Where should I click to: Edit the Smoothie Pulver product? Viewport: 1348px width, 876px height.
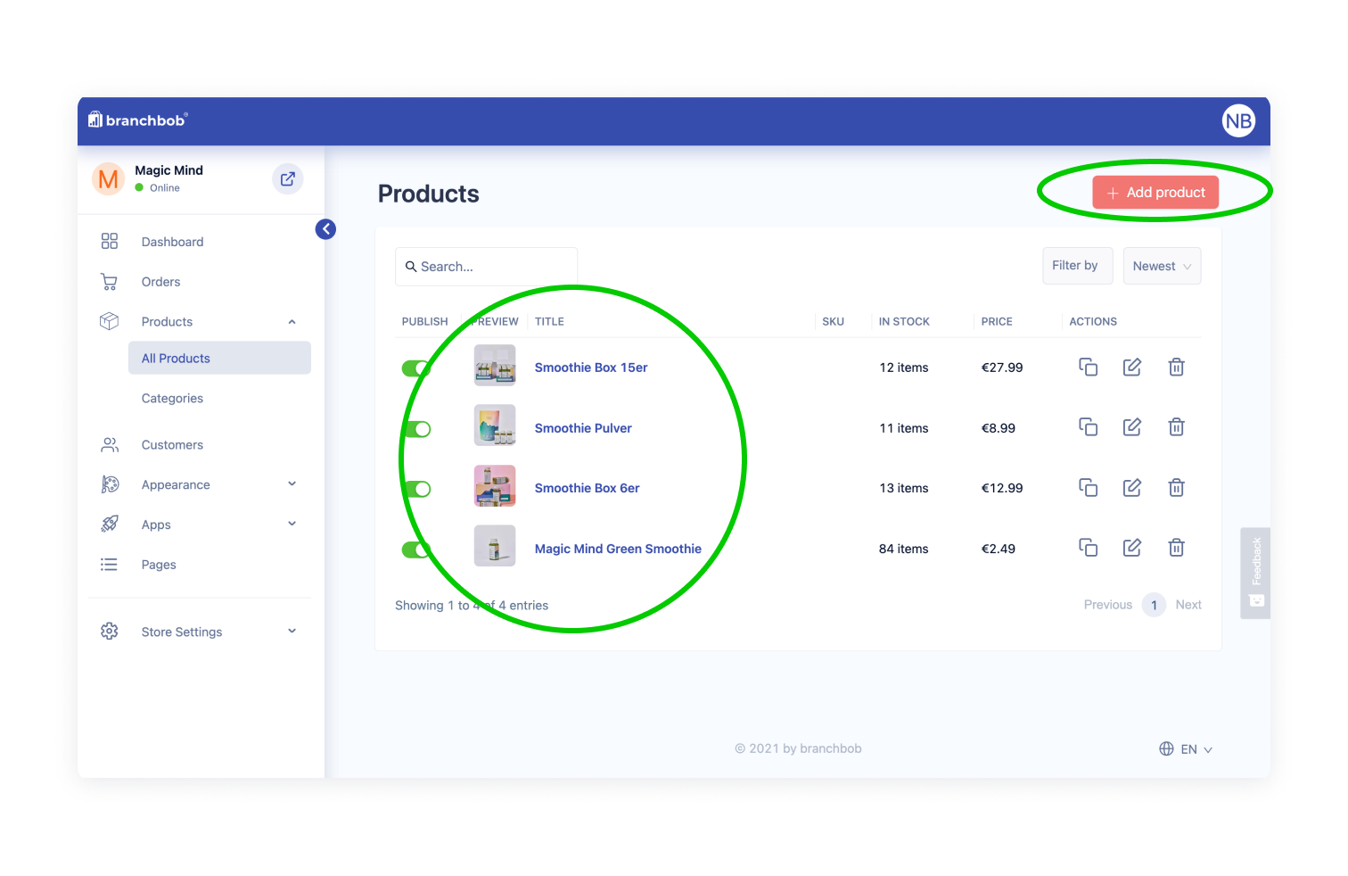tap(1131, 426)
